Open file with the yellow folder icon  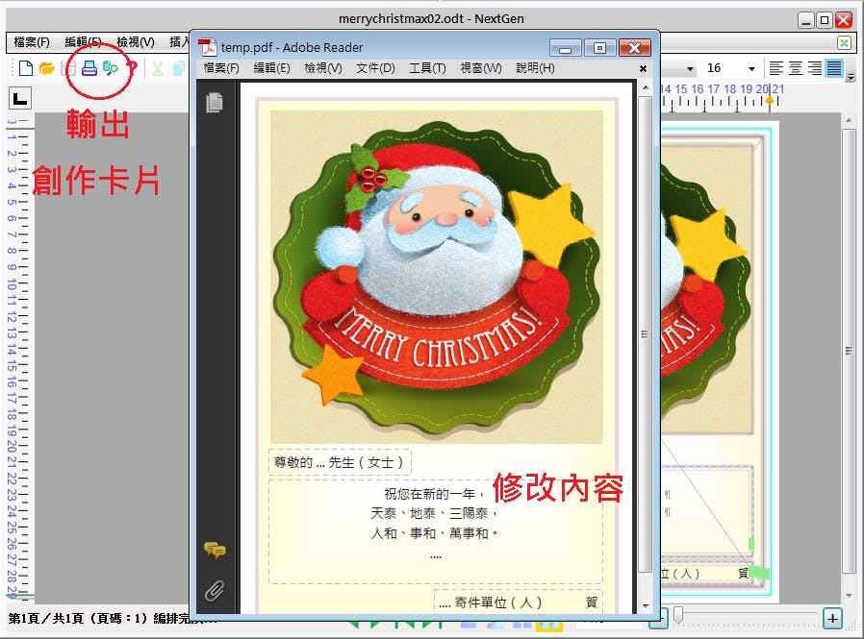(47, 68)
